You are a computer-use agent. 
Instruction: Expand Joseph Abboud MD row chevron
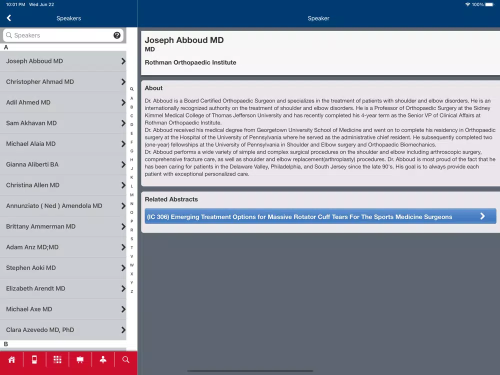click(x=123, y=61)
